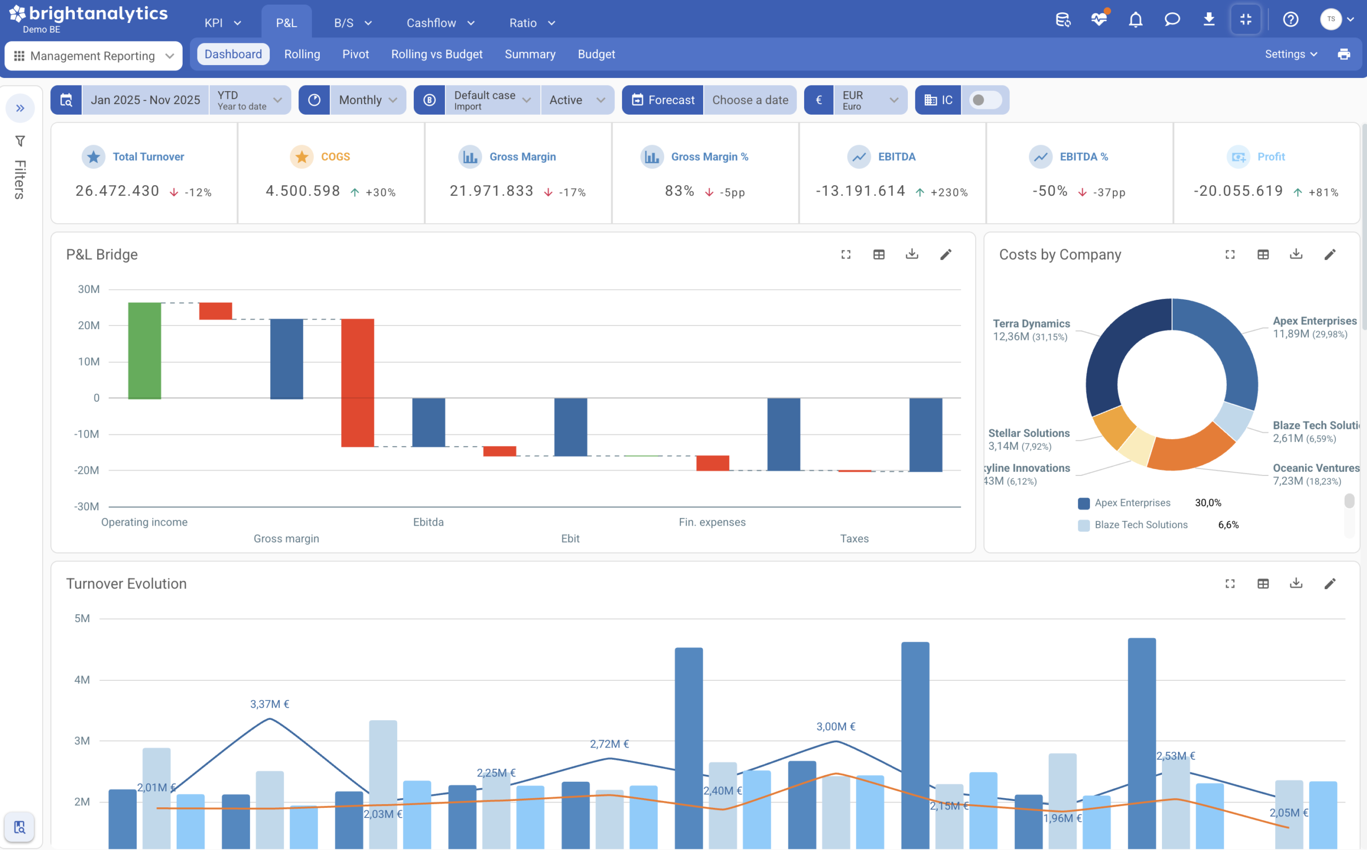1367x850 pixels.
Task: Open the Ratio menu dropdown
Action: pyautogui.click(x=532, y=23)
